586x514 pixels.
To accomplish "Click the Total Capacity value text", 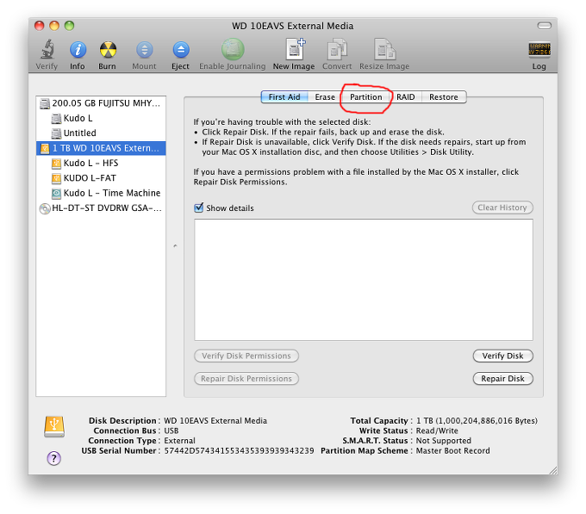I will (x=477, y=421).
